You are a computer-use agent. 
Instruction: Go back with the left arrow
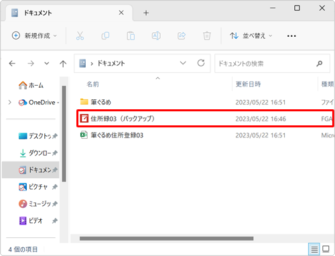(12, 64)
